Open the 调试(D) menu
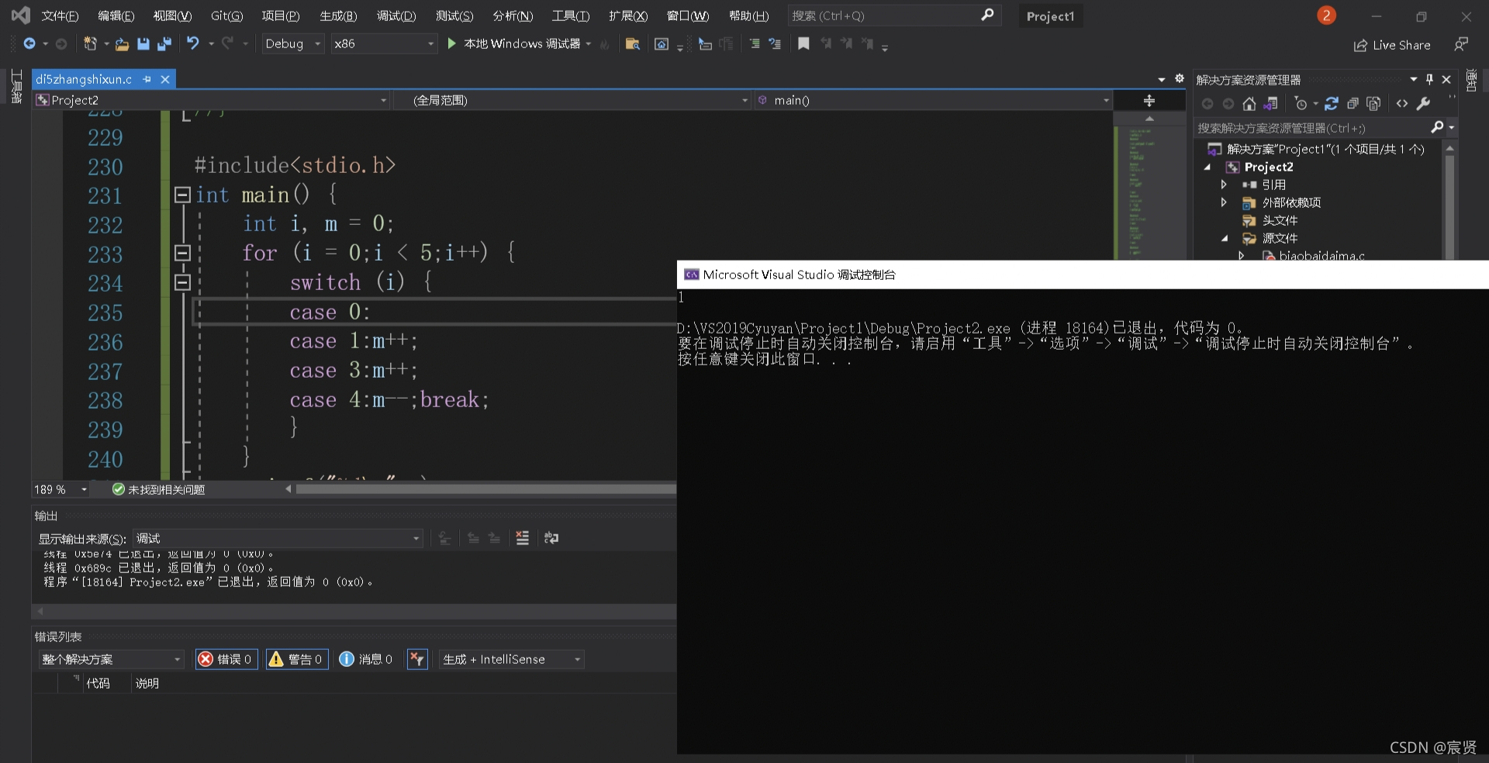The width and height of the screenshot is (1489, 763). coord(396,16)
